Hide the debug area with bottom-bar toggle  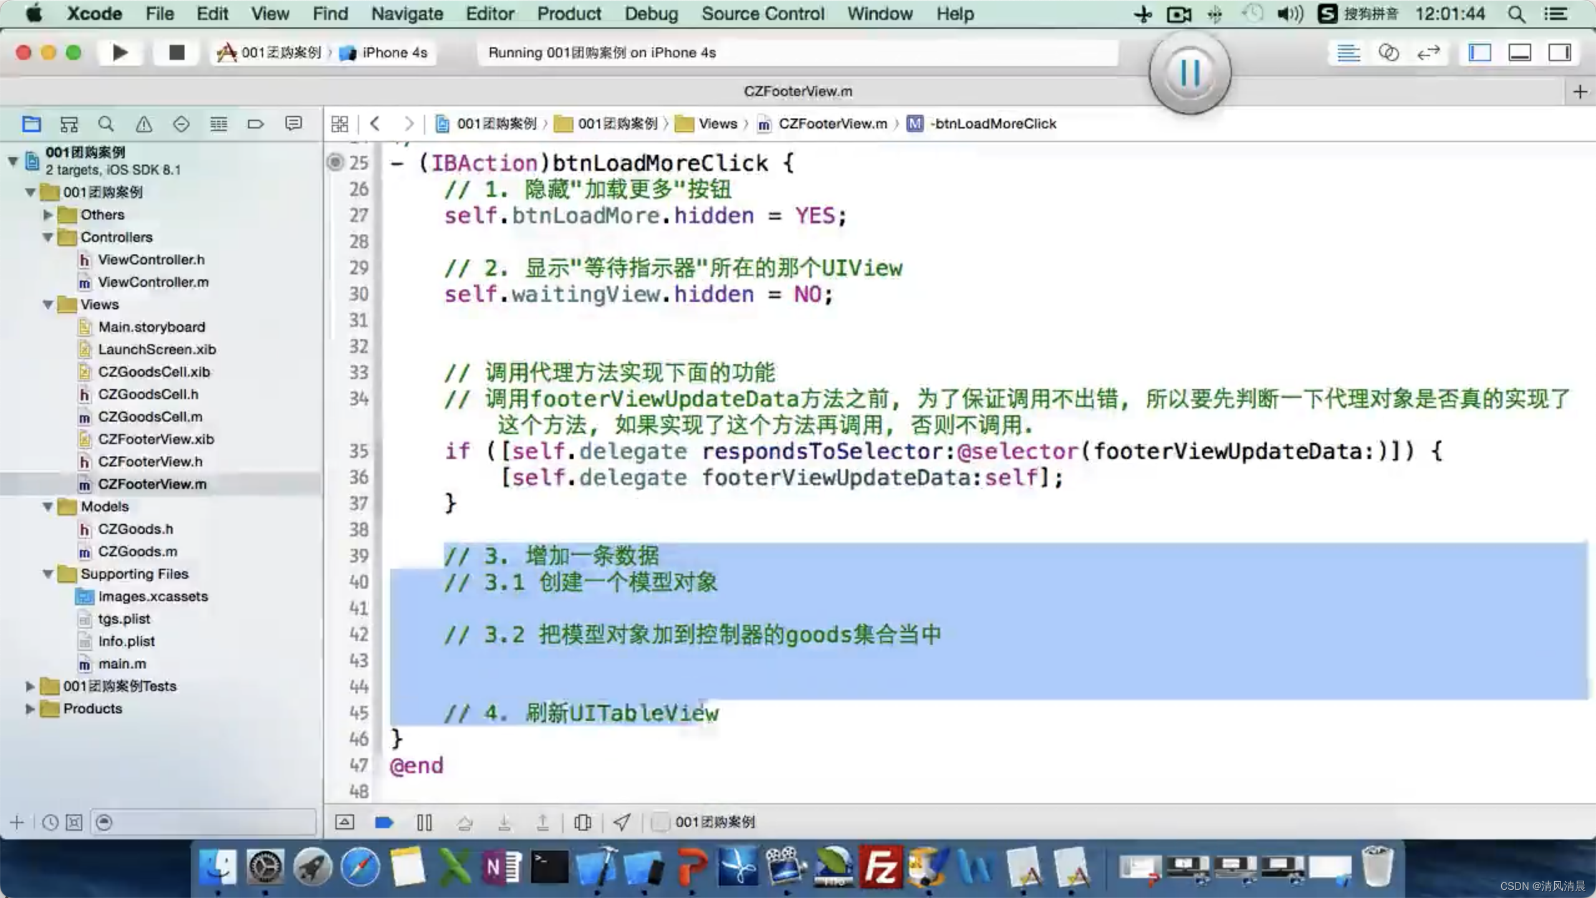pos(344,822)
